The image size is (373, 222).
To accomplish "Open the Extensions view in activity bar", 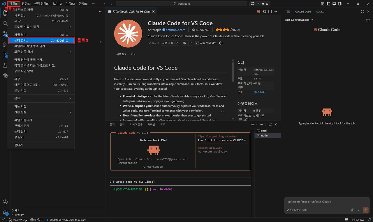I will tap(5, 55).
